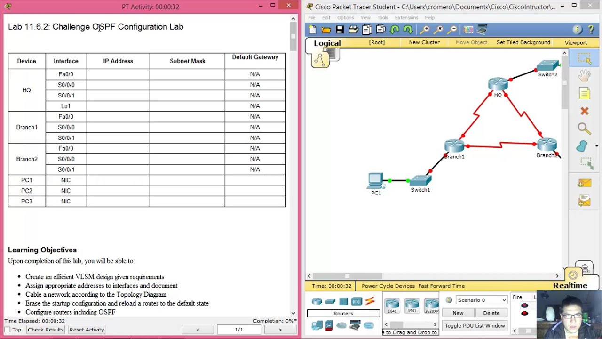The height and width of the screenshot is (339, 602).
Task: Click Set Tiled Background
Action: click(523, 42)
